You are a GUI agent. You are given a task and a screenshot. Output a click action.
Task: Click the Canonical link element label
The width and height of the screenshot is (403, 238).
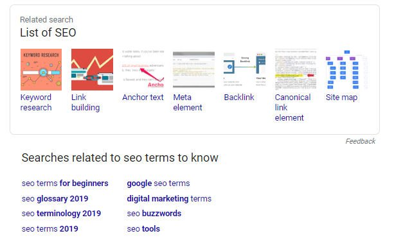coord(292,108)
